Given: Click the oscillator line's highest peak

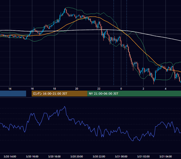Looking at the screenshot, I should [65, 107].
